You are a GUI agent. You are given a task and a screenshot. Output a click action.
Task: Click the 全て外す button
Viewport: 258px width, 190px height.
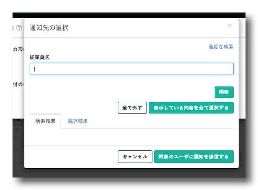pyautogui.click(x=132, y=108)
